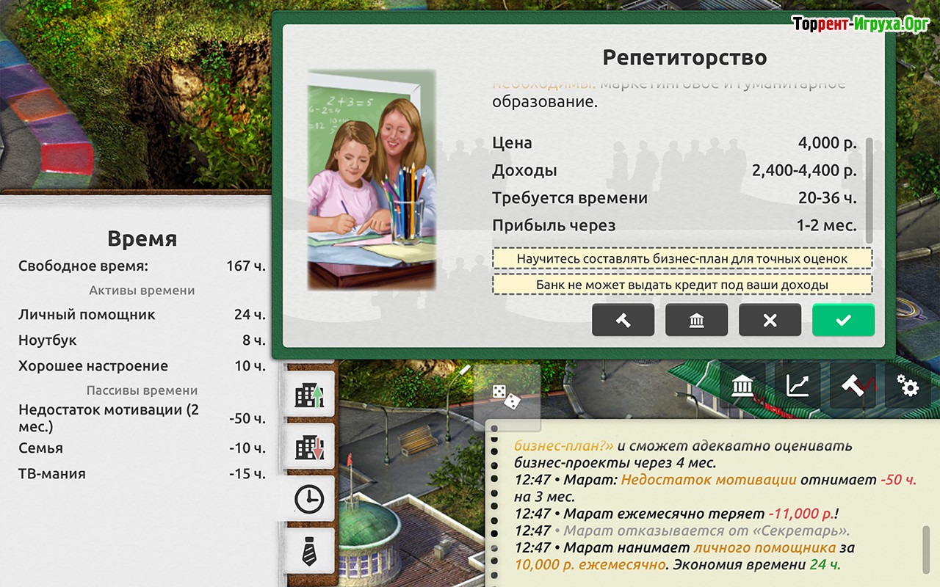Viewport: 940px width, 587px height.
Task: Click 'Недостаток мотивации' link in the log
Action: [709, 480]
